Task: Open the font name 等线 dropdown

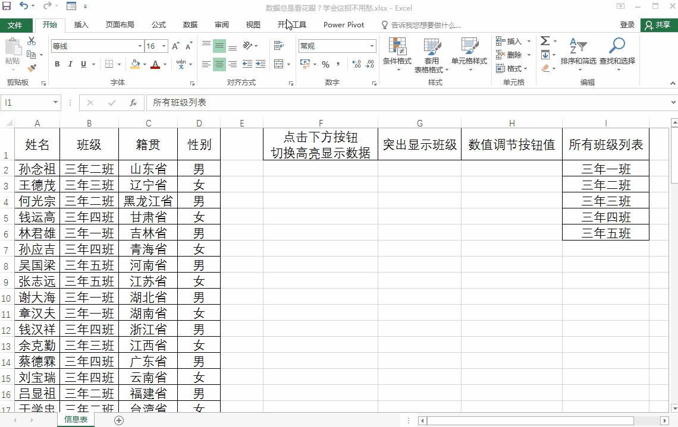Action: (140, 46)
